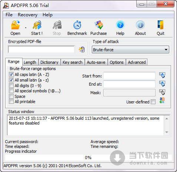Switch to the Advanced tab
This screenshot has height=172, width=177.
coord(137,62)
